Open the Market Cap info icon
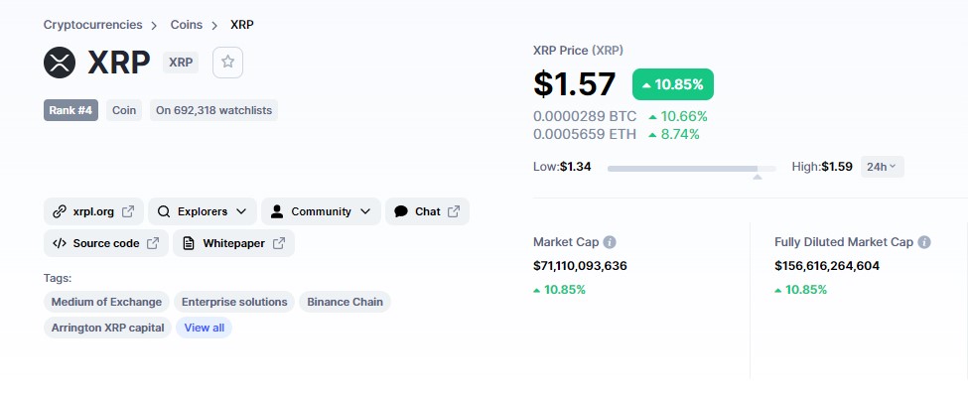This screenshot has width=968, height=398. coord(610,242)
